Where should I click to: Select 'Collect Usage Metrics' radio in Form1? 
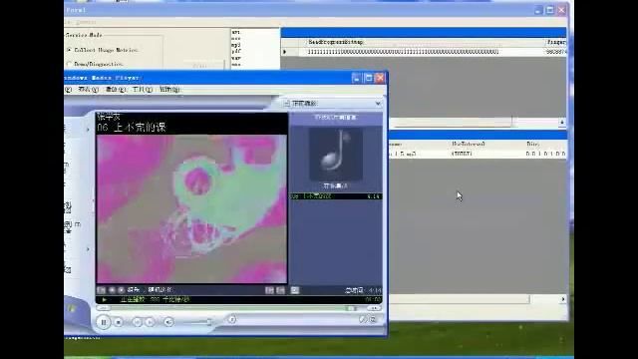[69, 50]
